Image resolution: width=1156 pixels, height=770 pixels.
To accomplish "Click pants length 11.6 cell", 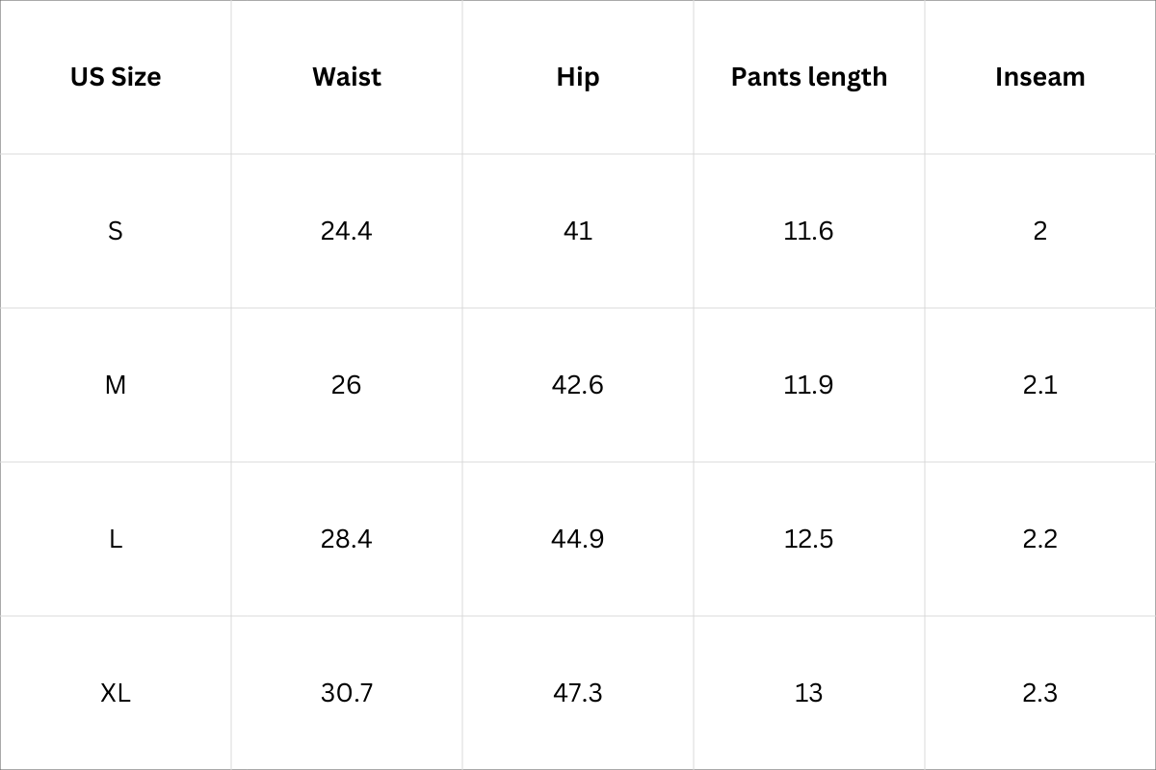I will [x=809, y=231].
